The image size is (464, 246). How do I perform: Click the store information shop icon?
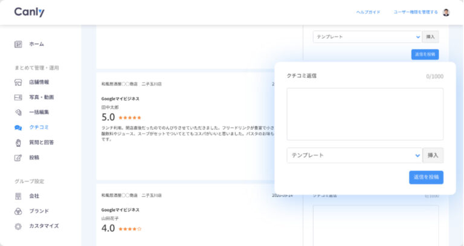coord(18,82)
